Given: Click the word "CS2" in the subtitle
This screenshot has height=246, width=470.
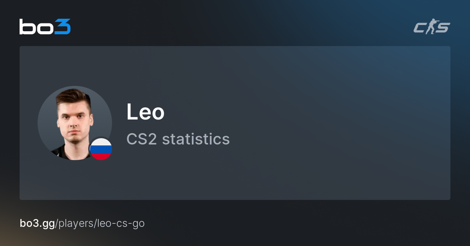Looking at the screenshot, I should pyautogui.click(x=142, y=139).
